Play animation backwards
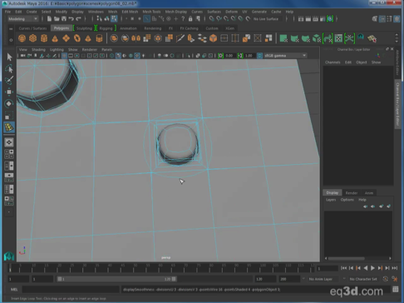This screenshot has width=404, height=303. (x=366, y=268)
